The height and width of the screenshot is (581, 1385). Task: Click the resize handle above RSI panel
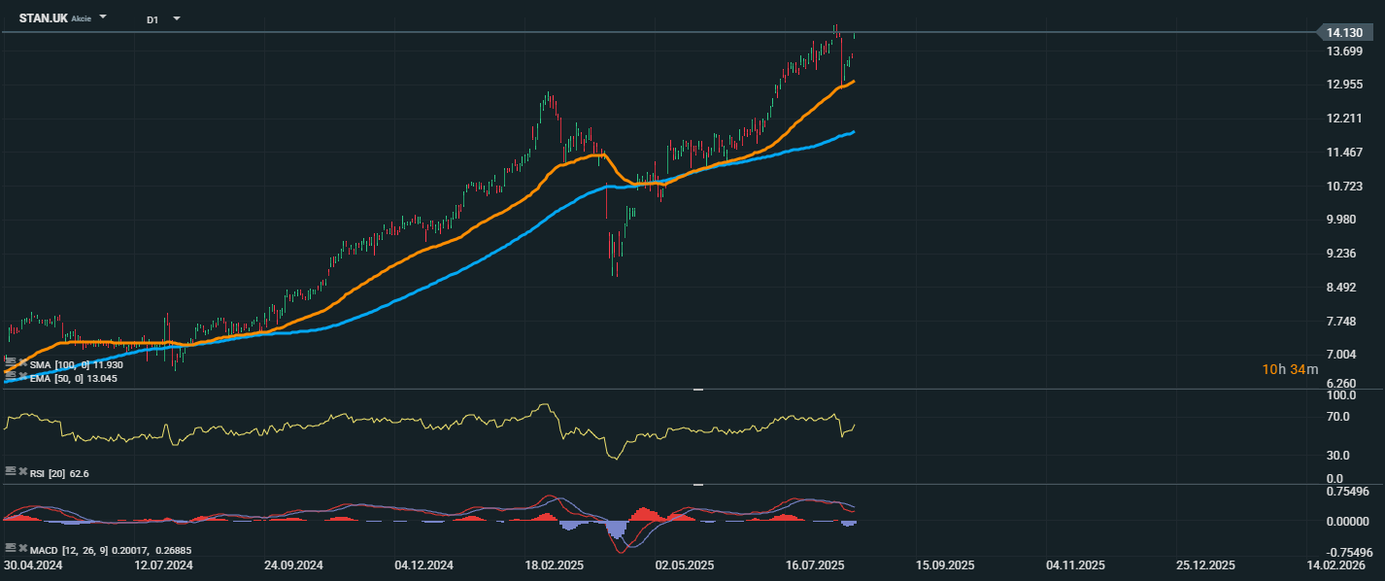click(x=697, y=389)
